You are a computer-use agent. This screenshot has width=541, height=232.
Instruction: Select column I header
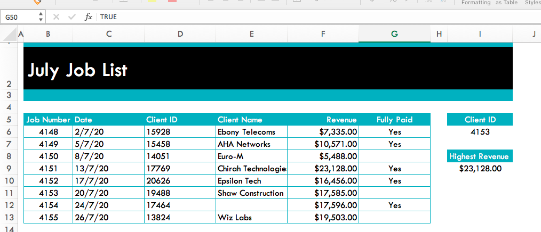click(x=480, y=34)
